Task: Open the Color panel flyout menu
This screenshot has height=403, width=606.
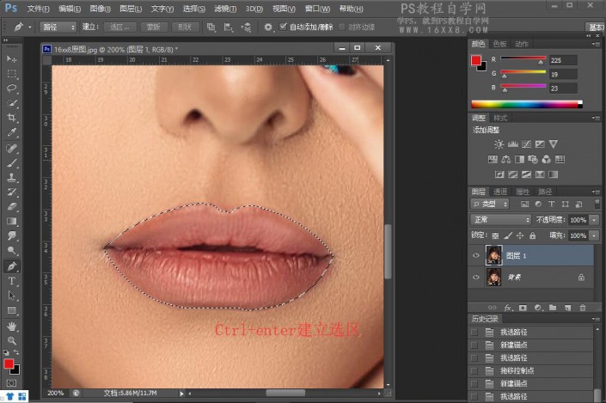Action: [596, 44]
